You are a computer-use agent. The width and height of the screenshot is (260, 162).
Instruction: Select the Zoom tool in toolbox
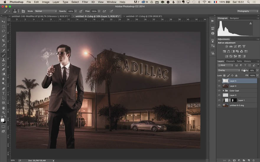pos(3,113)
